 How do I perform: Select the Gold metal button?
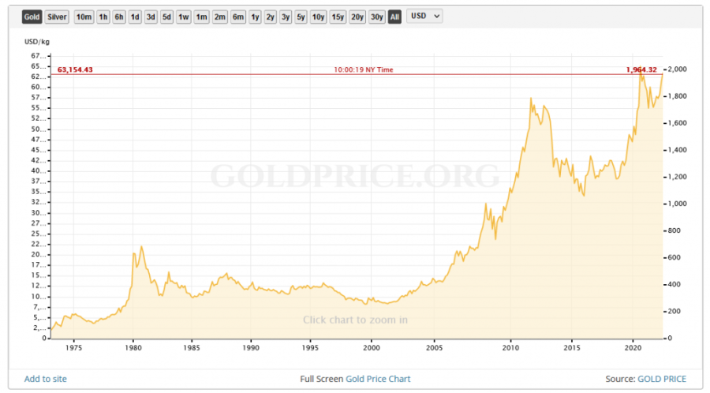[32, 17]
